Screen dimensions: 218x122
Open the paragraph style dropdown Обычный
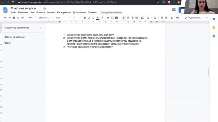tap(45, 18)
